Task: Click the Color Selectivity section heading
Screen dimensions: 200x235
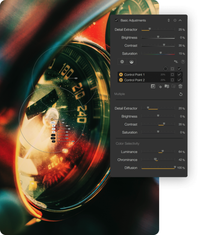Action: click(127, 144)
